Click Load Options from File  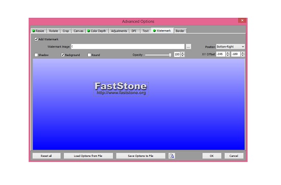click(88, 156)
